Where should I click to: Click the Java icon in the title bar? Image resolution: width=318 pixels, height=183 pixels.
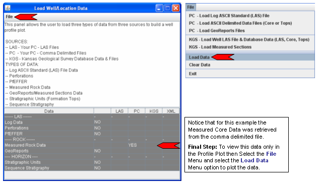(x=8, y=8)
